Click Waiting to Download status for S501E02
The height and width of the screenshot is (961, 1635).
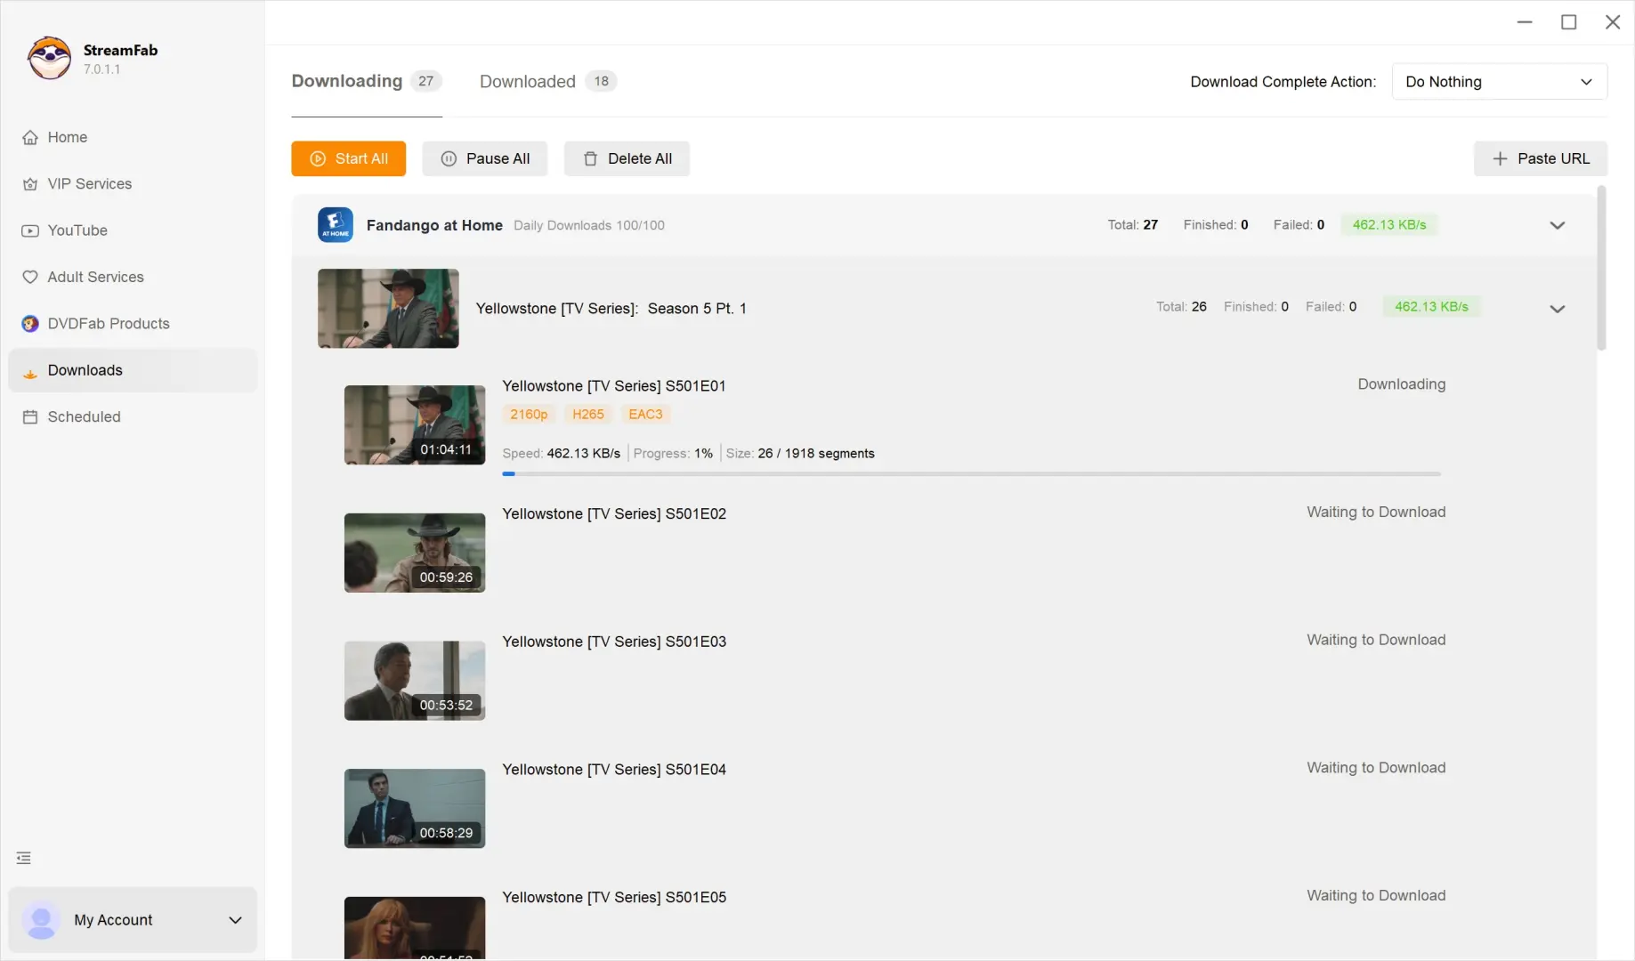[1376, 513]
